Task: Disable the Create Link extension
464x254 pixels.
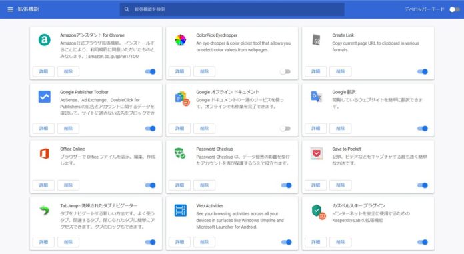Action: (423, 71)
